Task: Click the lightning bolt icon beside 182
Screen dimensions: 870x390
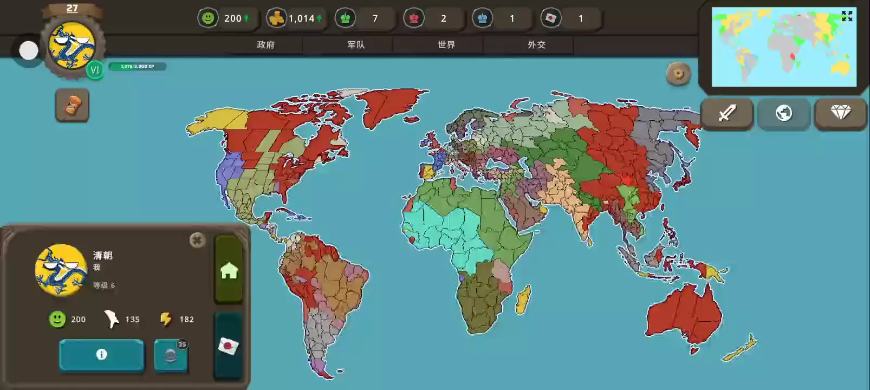Action: pyautogui.click(x=166, y=319)
